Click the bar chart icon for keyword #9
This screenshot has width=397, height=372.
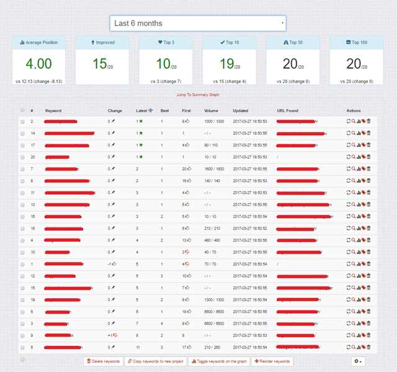[359, 335]
